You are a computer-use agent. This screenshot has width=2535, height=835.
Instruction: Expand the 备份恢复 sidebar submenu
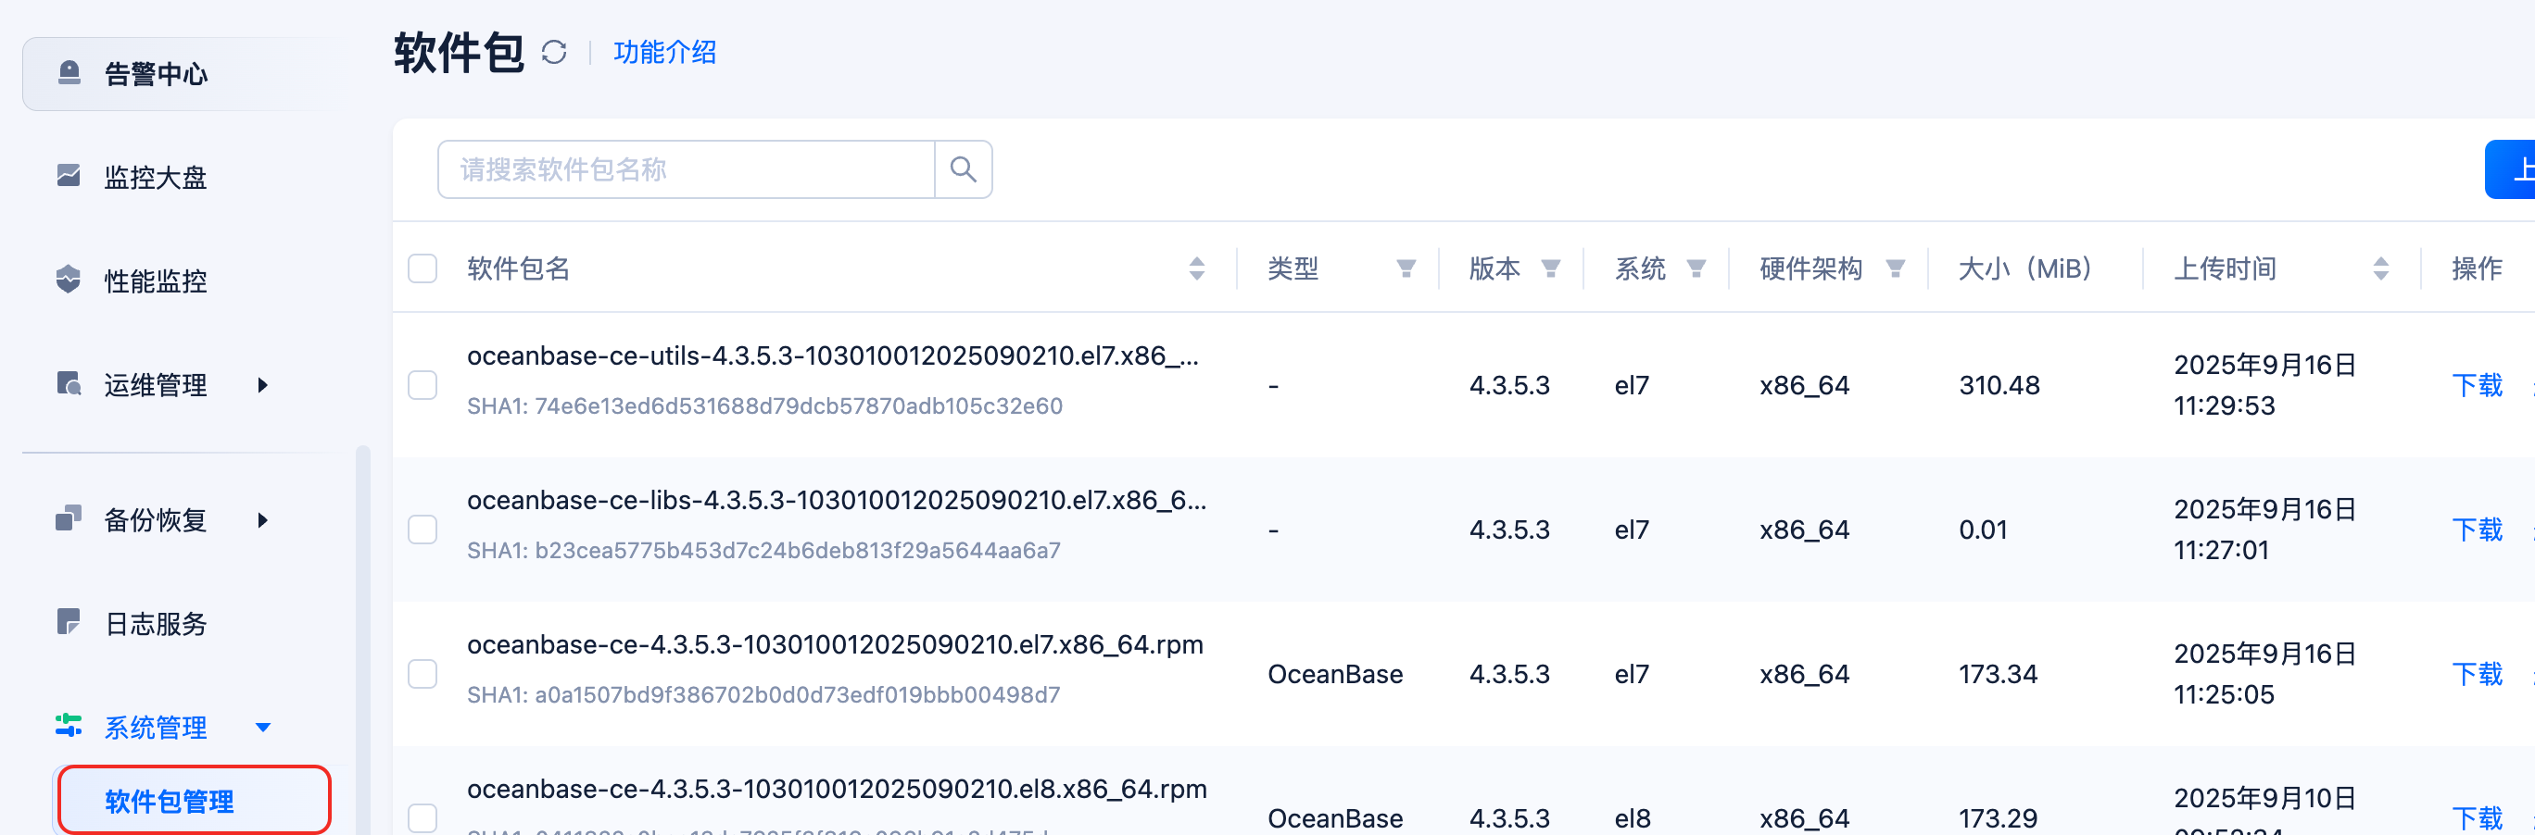tap(263, 519)
